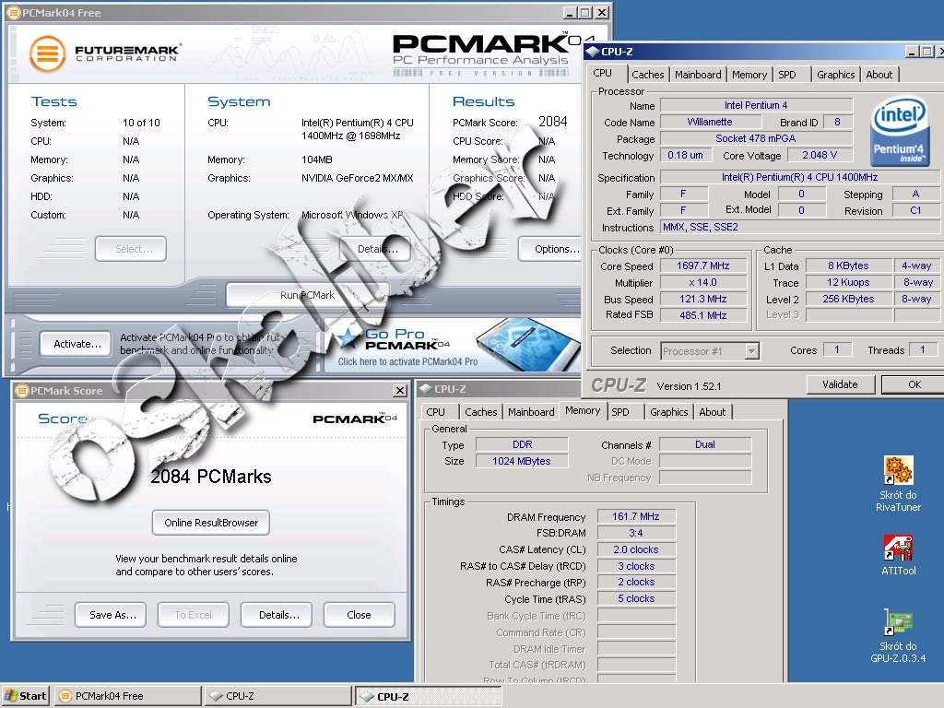Select the active CPU-Z taskbar button
This screenshot has width=944, height=708.
(x=428, y=697)
